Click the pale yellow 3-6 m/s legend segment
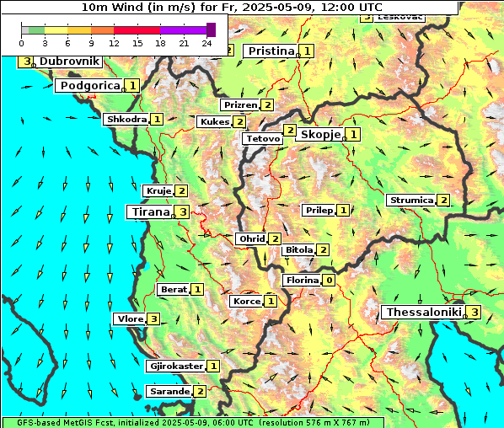 click(56, 30)
